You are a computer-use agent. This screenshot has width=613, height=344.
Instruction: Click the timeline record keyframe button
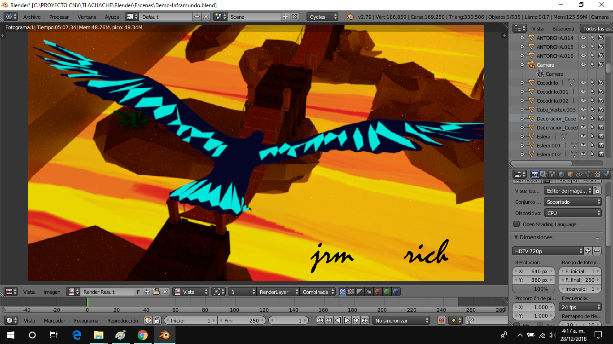(442, 320)
